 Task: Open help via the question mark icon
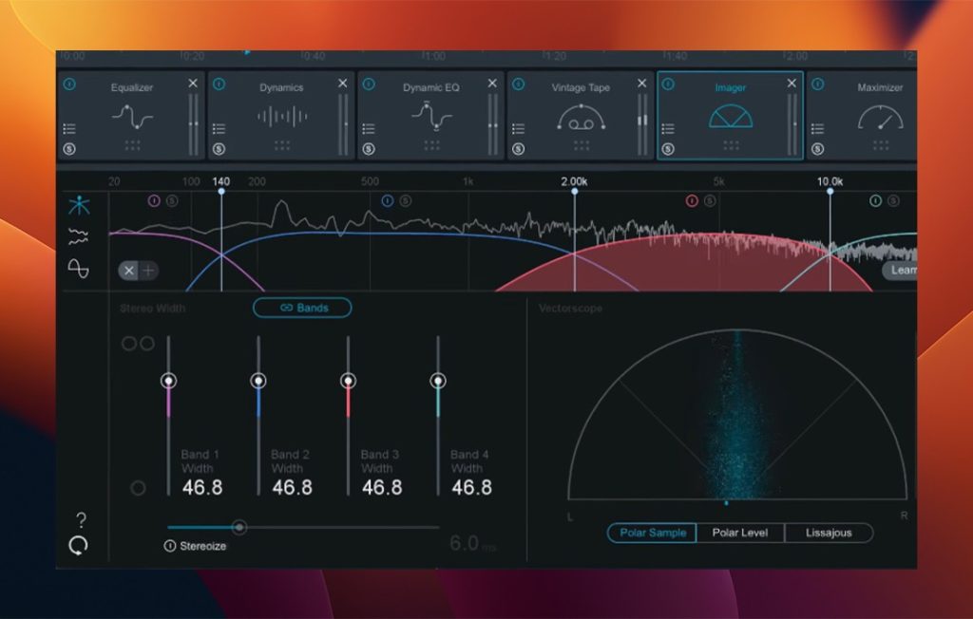coord(80,520)
